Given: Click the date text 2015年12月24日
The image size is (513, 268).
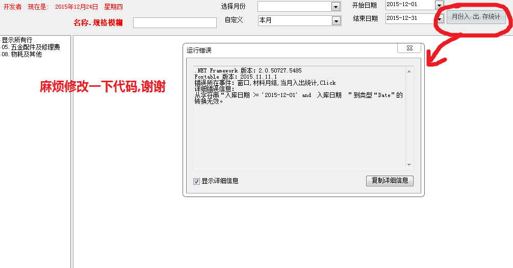Looking at the screenshot, I should (76, 7).
